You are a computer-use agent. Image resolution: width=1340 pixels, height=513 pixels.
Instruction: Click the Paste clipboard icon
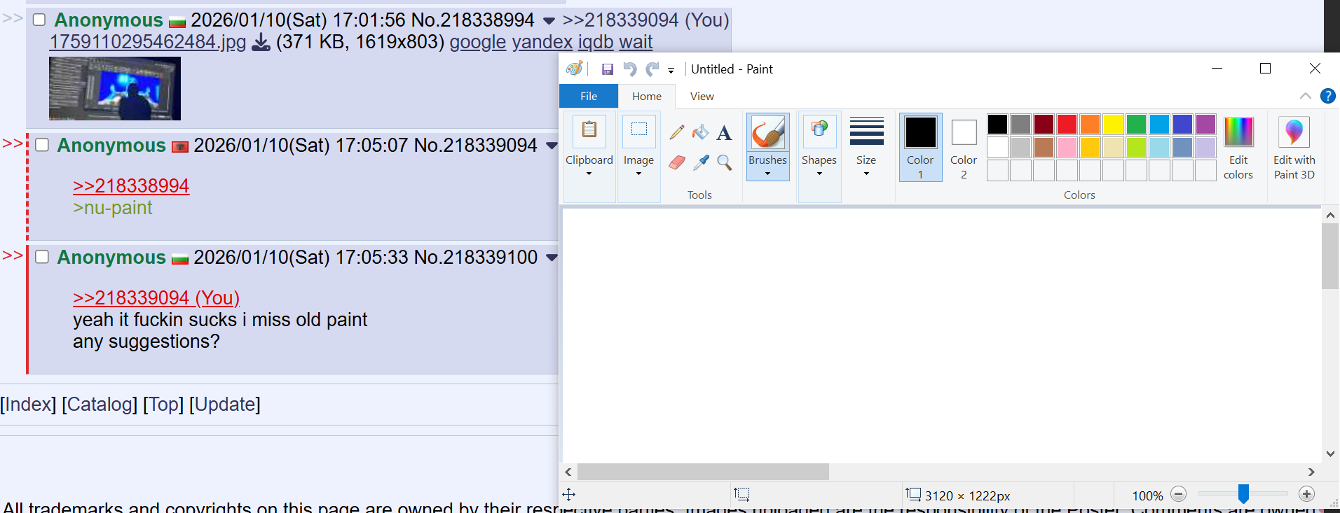[x=589, y=131]
